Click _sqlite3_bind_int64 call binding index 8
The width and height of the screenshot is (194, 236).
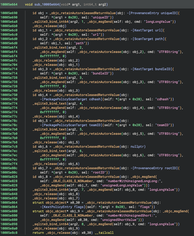(x=50, y=224)
